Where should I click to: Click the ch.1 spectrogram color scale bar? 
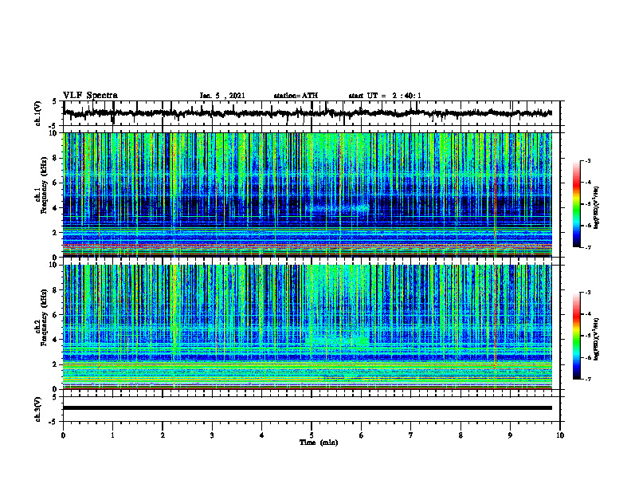[577, 204]
